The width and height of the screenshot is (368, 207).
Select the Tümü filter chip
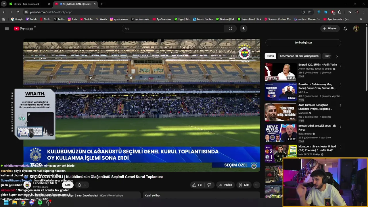pyautogui.click(x=271, y=56)
